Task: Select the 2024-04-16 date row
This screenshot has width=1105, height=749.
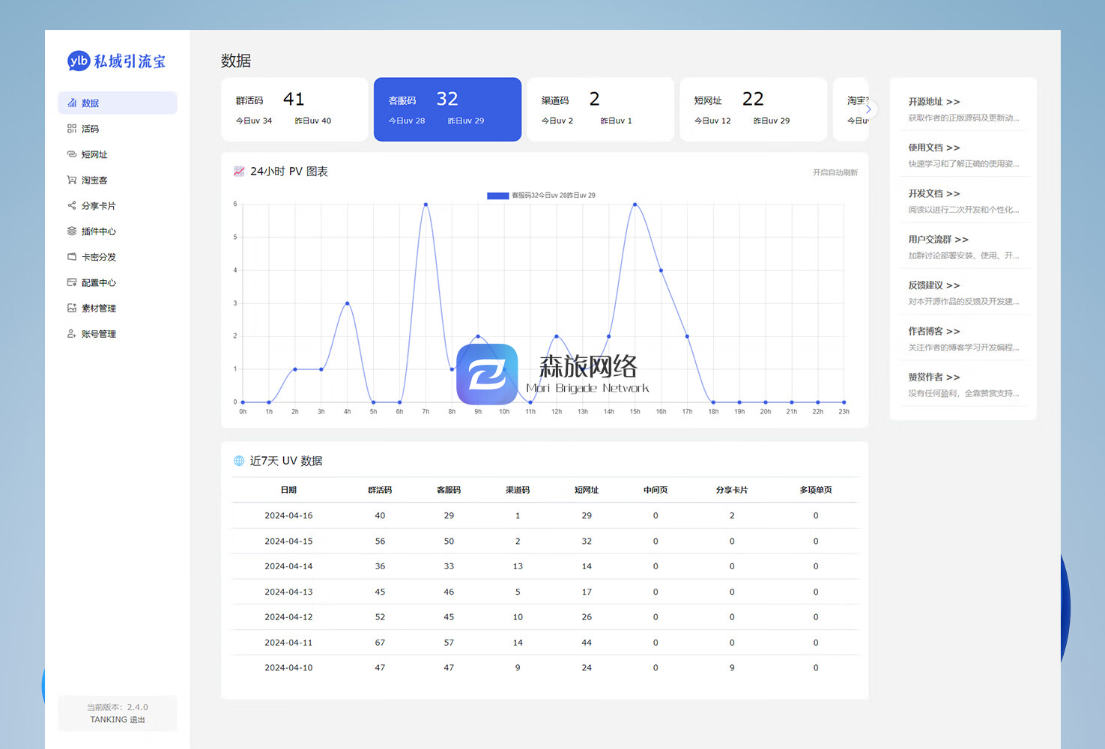Action: point(545,515)
